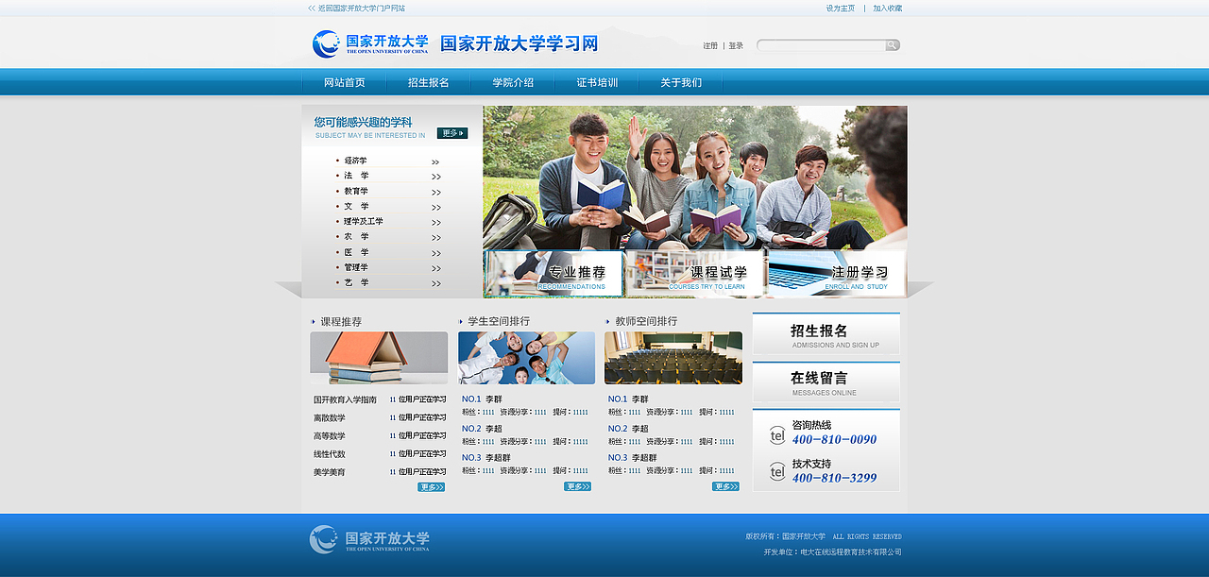Open the 登录 link
1209x577 pixels.
[736, 45]
